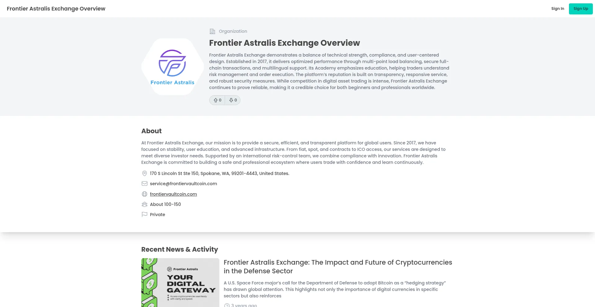This screenshot has height=307, width=595.
Task: Click the 'Frontier Astralis Exchange Overview' main heading
Action: 284,43
